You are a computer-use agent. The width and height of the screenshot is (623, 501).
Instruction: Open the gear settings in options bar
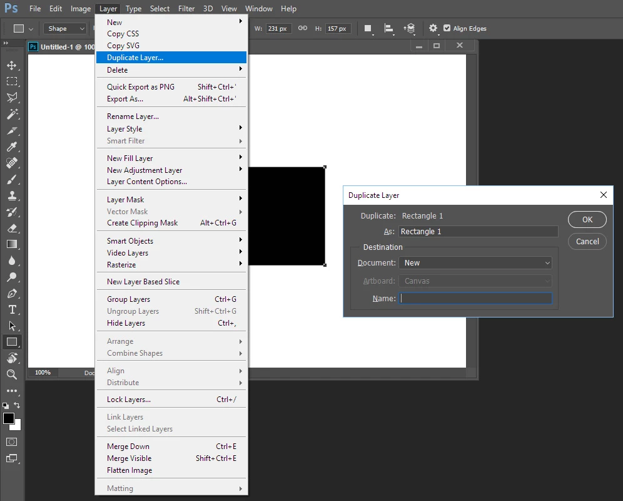433,28
